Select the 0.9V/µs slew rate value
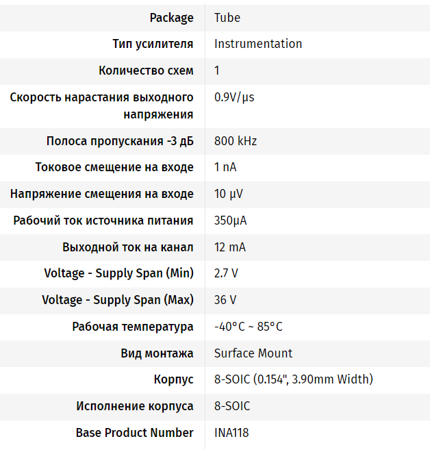 [x=234, y=97]
